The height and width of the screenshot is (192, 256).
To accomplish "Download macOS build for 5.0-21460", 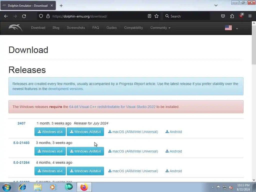I will 133,151.
